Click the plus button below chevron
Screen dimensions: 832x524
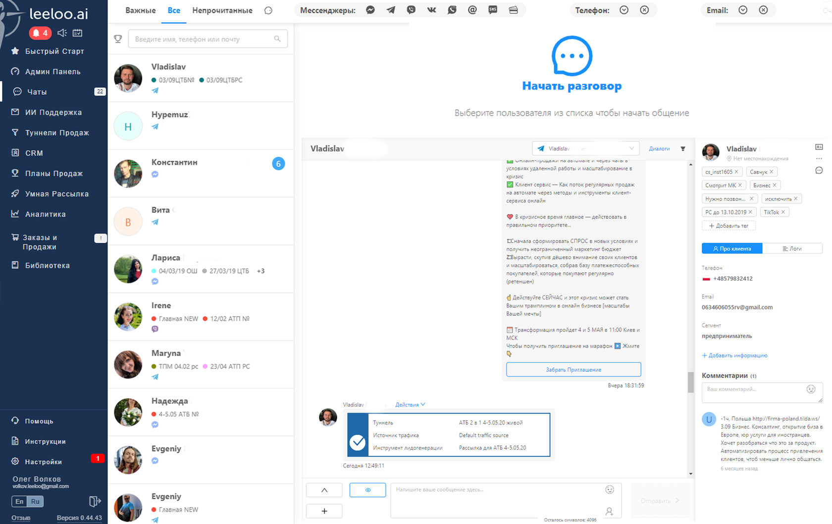(x=324, y=511)
